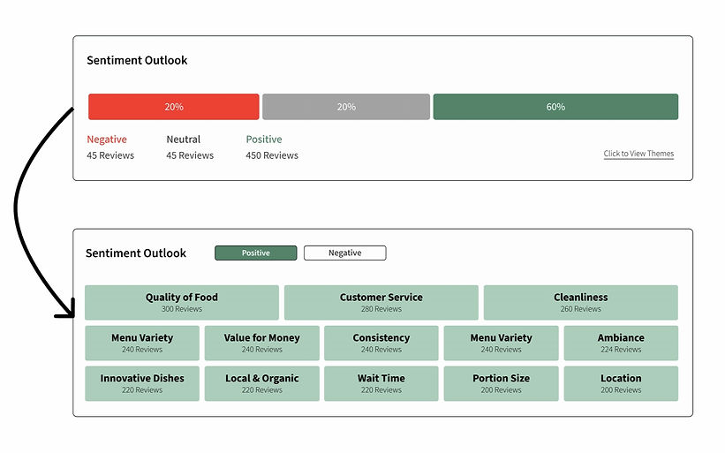Select the Portion Size tile

tap(501, 383)
